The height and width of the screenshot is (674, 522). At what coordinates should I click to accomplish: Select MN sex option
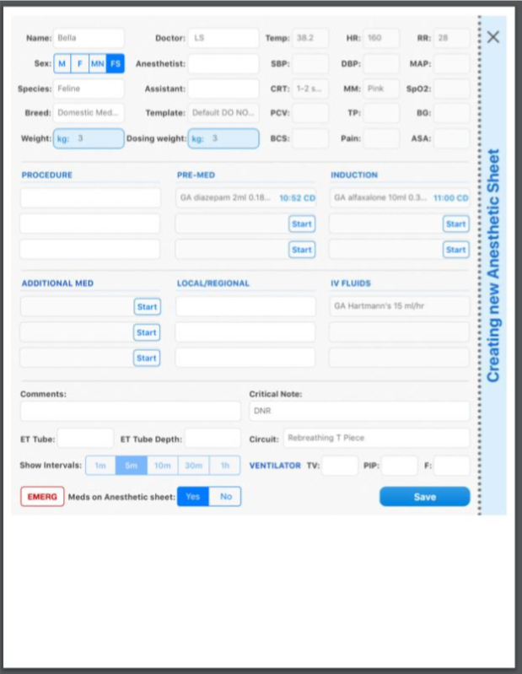tap(97, 63)
